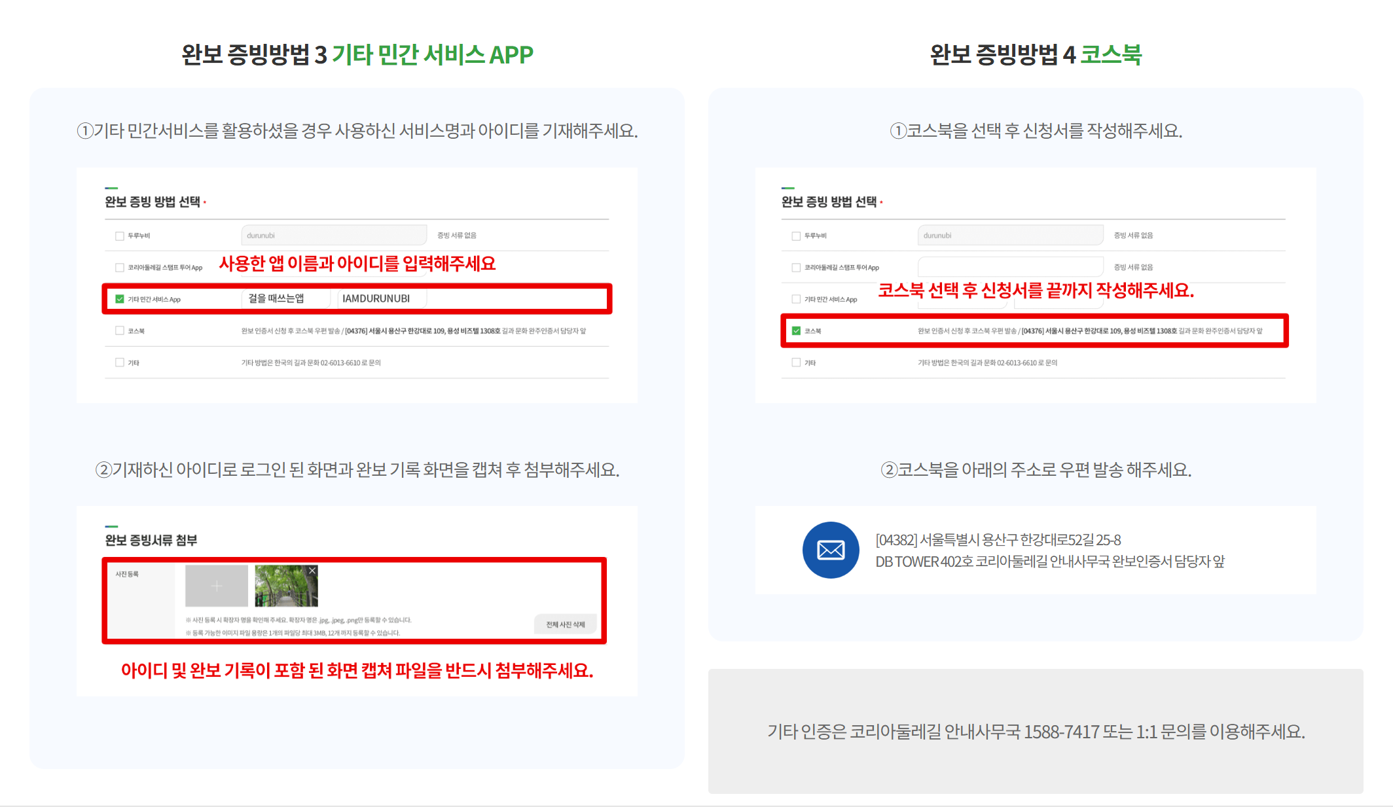Click empty field beside 스탬프 투어 App in method 4
The width and height of the screenshot is (1393, 807).
tap(1010, 266)
